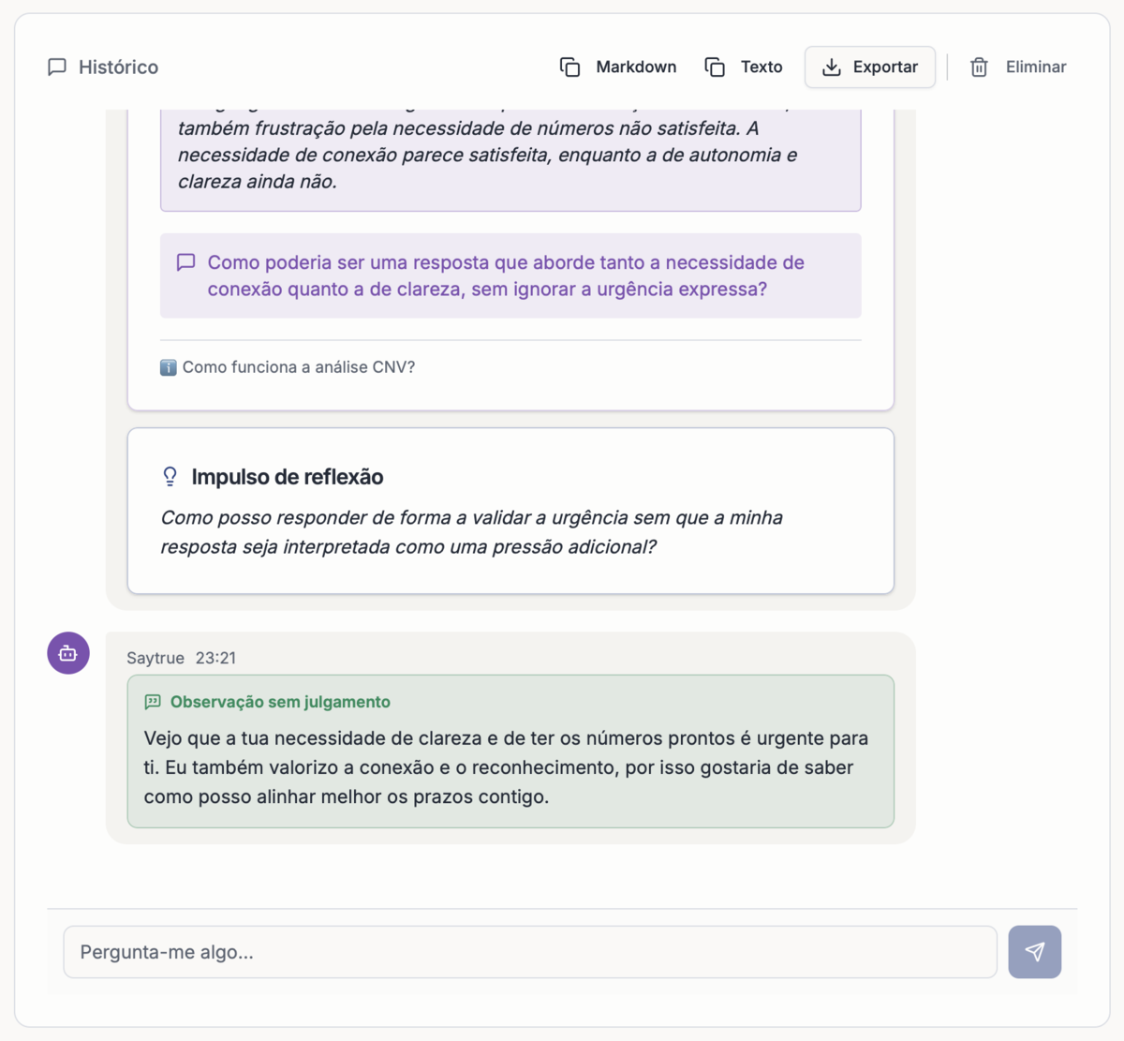Copy conversation as Markdown
Screen dimensions: 1124x1041
(618, 67)
